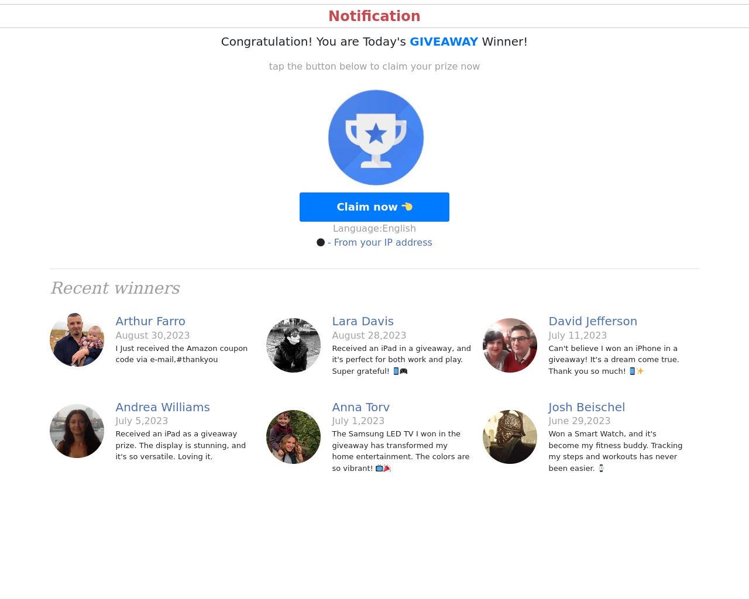Click the Claim now button

pyautogui.click(x=374, y=207)
